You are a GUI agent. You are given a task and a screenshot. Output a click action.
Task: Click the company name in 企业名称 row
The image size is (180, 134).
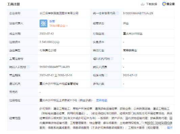pyautogui.click(x=59, y=13)
